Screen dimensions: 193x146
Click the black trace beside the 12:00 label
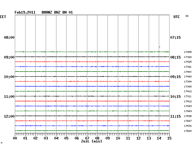coord(92,116)
